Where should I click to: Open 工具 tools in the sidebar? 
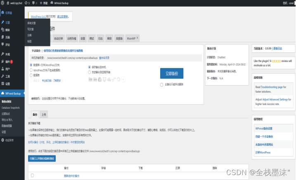[x=6, y=76]
